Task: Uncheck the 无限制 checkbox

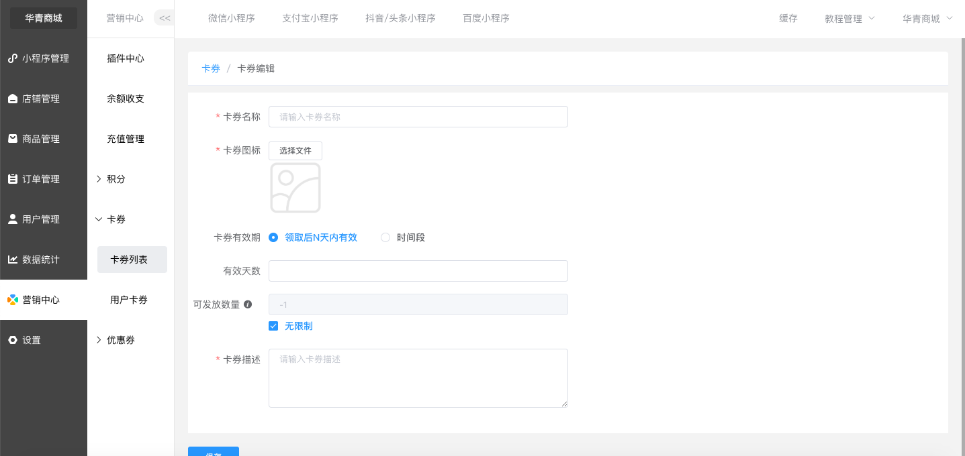Action: coord(273,326)
